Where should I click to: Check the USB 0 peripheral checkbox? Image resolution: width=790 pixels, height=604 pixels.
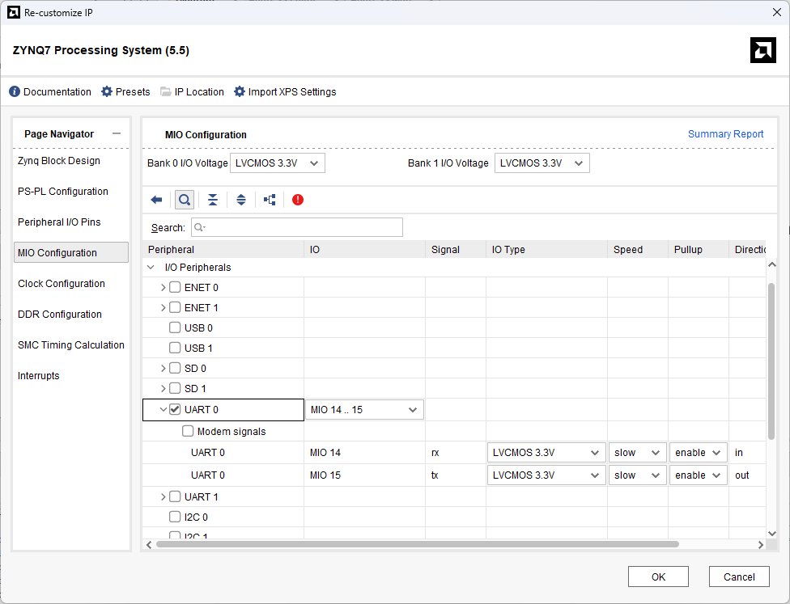pos(175,327)
